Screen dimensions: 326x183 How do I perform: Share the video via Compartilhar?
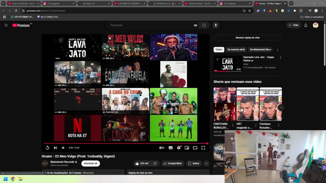[172, 163]
